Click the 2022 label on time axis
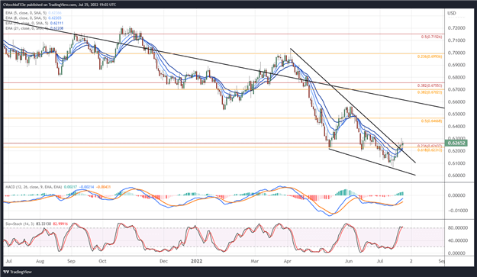 tap(196, 261)
